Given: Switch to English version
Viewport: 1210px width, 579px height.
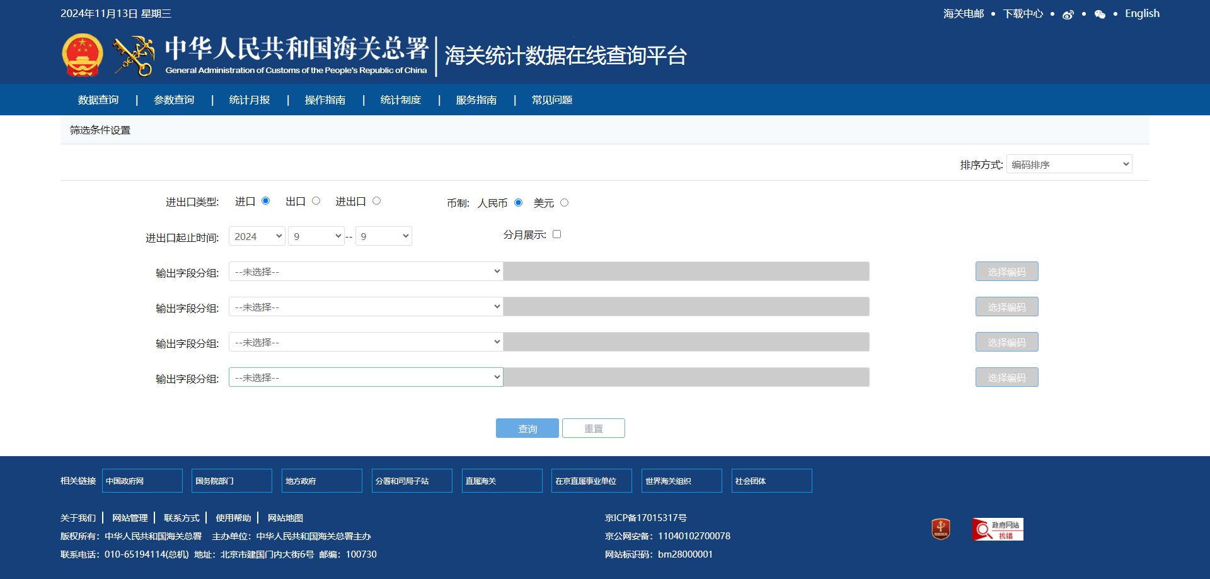Looking at the screenshot, I should coord(1142,13).
